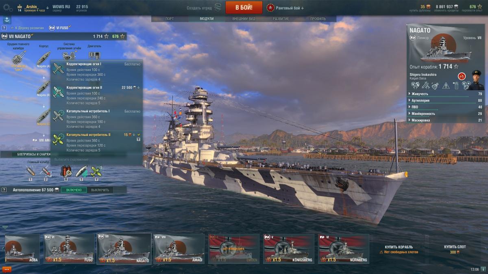
Task: Enable auto-resupply with ВКЛЮЧЕНО
Action: [x=74, y=190]
